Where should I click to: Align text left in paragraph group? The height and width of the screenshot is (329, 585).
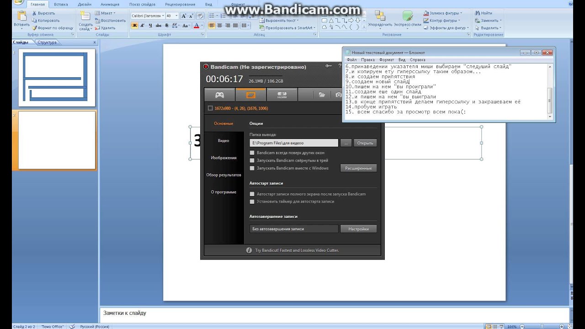click(212, 26)
